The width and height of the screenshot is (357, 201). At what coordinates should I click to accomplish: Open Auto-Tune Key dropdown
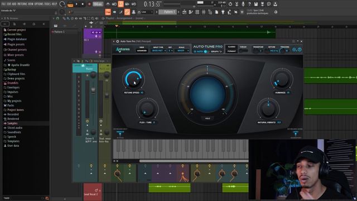(x=171, y=51)
